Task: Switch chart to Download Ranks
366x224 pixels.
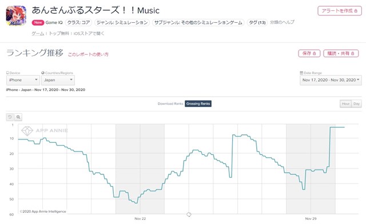Action: click(x=170, y=103)
